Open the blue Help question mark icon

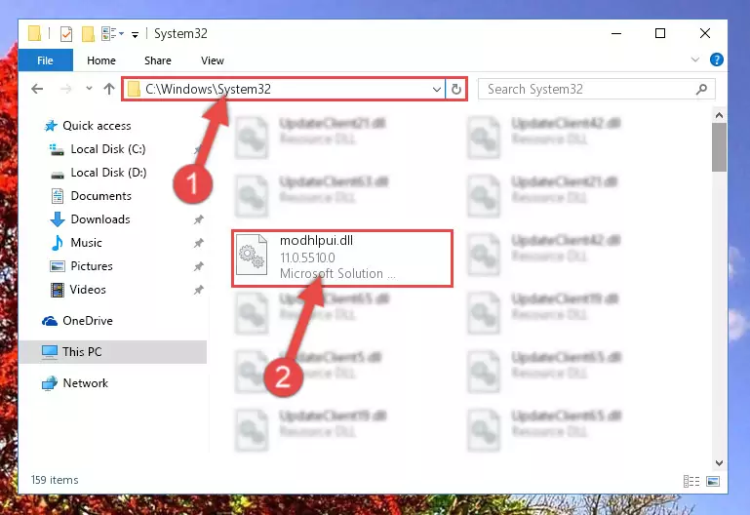(716, 59)
